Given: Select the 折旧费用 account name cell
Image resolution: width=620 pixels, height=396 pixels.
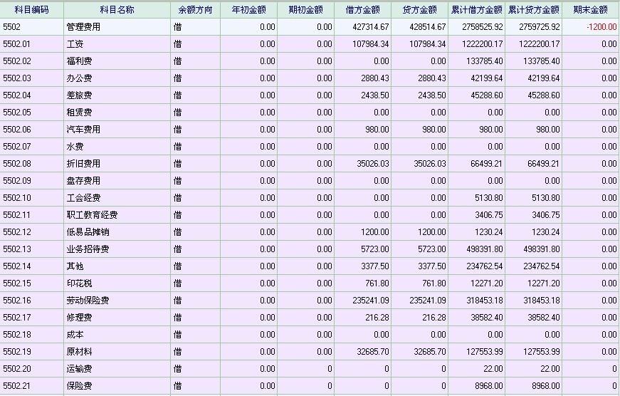Looking at the screenshot, I should tap(83, 164).
